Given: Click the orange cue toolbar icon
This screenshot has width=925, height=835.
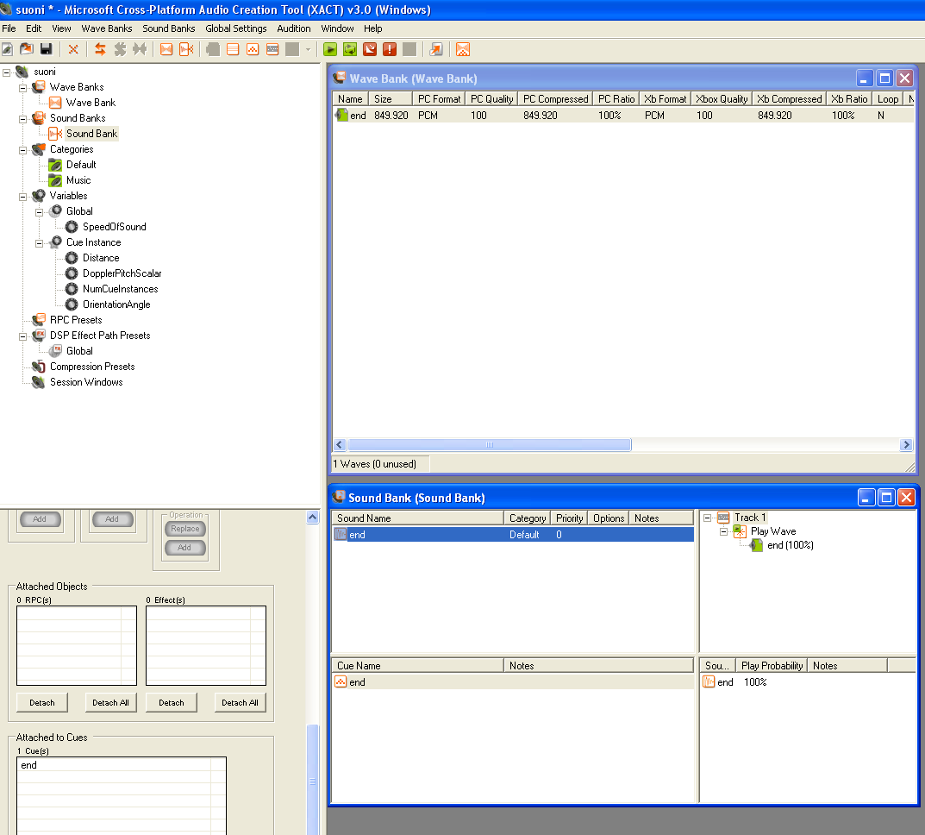Looking at the screenshot, I should [x=253, y=49].
